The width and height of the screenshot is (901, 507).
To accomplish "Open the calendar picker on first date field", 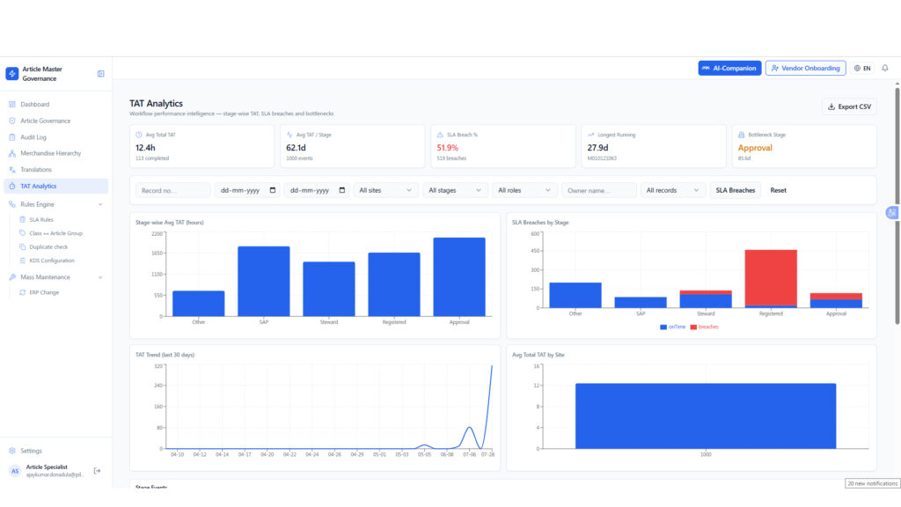I will click(273, 190).
